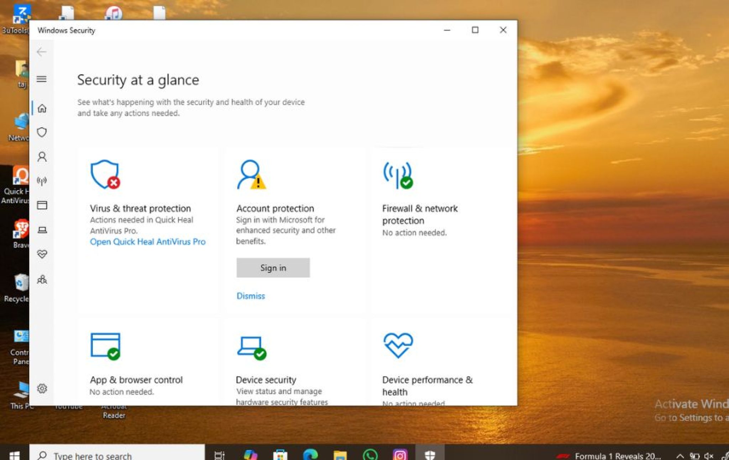The height and width of the screenshot is (460, 729).
Task: Dismiss the account protection prompt
Action: tap(251, 296)
